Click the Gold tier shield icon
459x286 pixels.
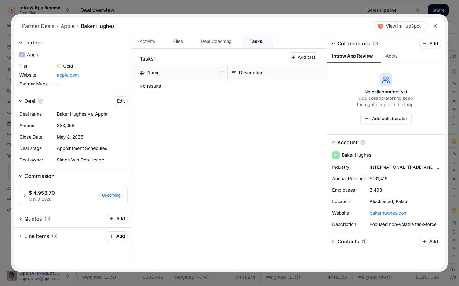59,66
